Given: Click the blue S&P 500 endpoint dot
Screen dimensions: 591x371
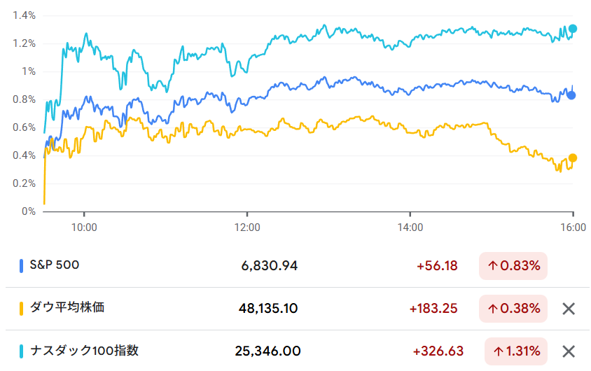Looking at the screenshot, I should pyautogui.click(x=571, y=95).
